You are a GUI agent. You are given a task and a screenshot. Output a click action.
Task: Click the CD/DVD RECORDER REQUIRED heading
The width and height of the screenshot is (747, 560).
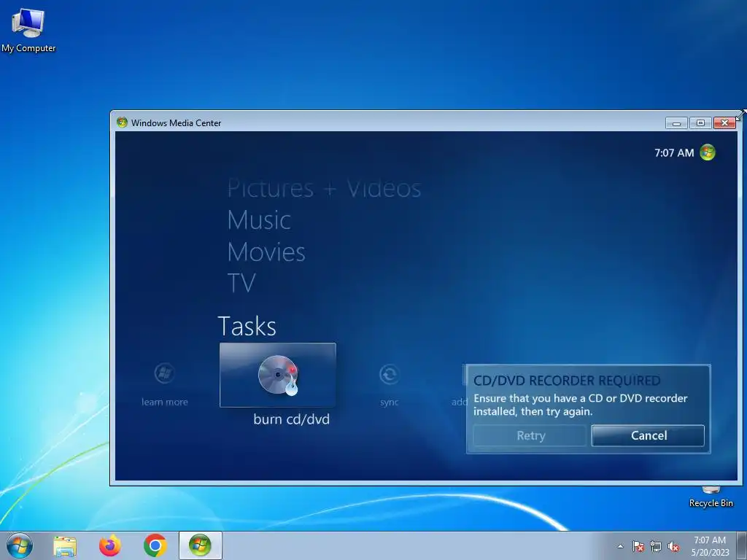click(567, 381)
